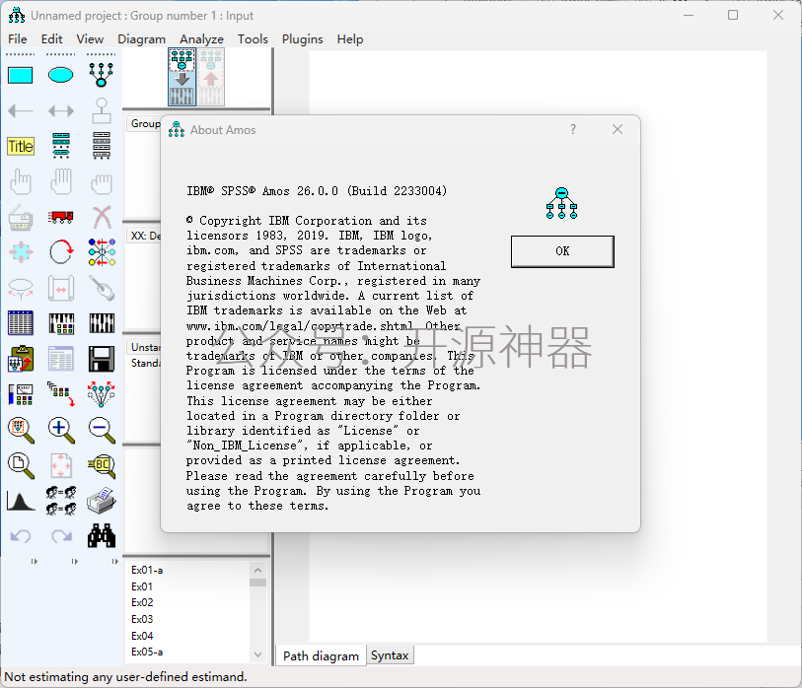Open the Diagram menu
The height and width of the screenshot is (688, 802).
pos(142,39)
